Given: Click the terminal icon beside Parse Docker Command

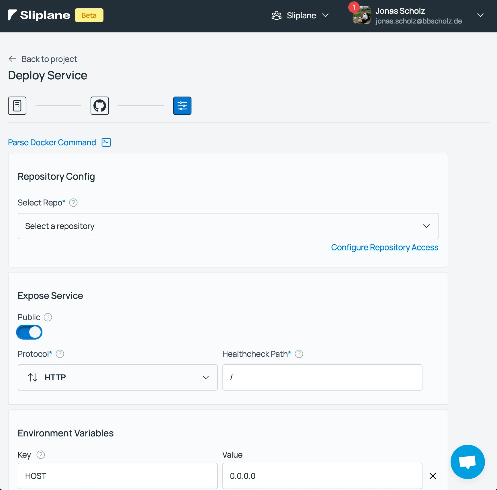Looking at the screenshot, I should 106,142.
